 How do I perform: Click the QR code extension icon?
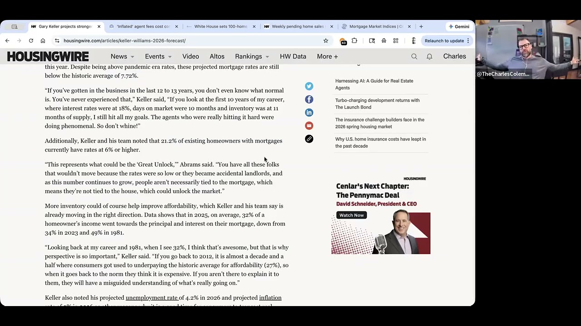396,41
